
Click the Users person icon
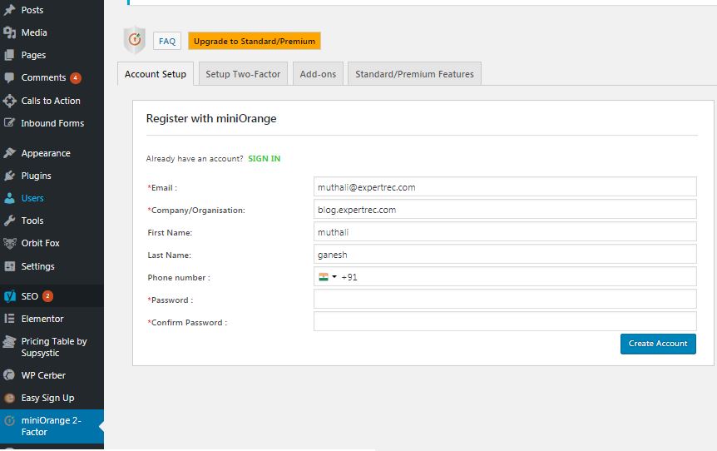(9, 198)
